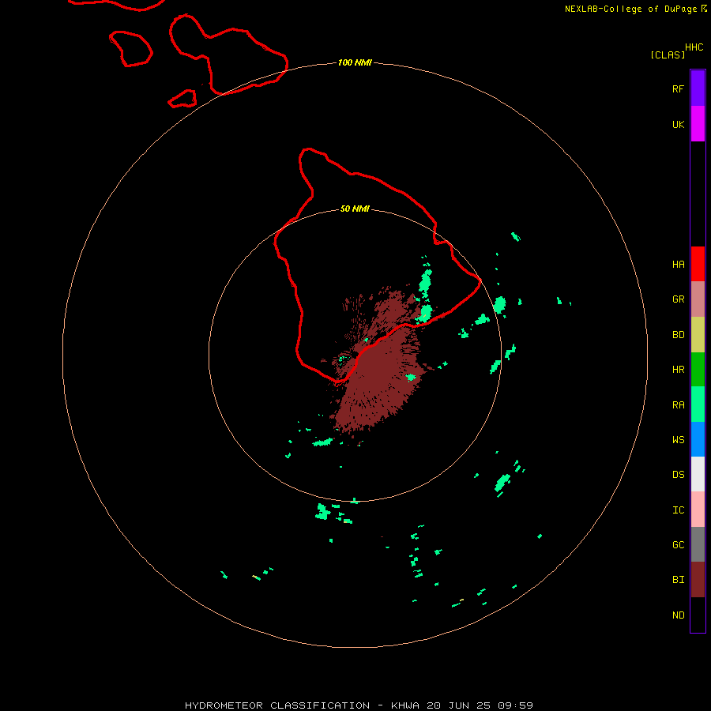Image resolution: width=711 pixels, height=711 pixels.
Task: Click the NEXLAB-College of DuPage credit text
Action: click(x=636, y=9)
